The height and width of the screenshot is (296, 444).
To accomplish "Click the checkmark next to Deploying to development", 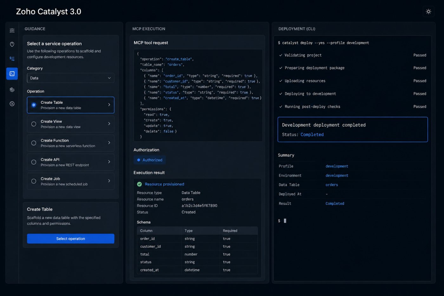I will click(281, 94).
